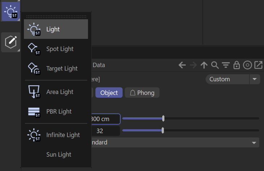This screenshot has width=264, height=171.
Task: Open attributes in new window icon
Action: [258, 65]
